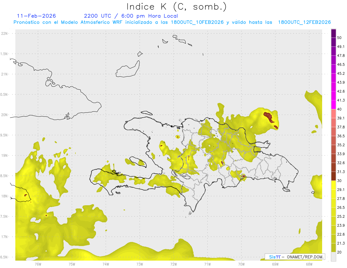Click the "22N" latitude label
The width and height of the screenshot is (347, 268).
coord(5,33)
